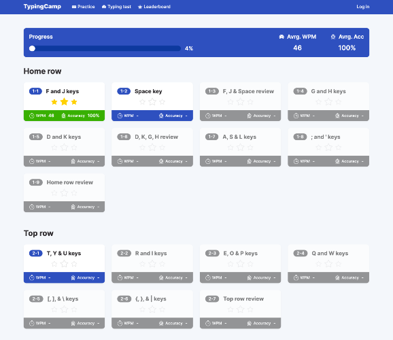Click the WPM timer icon on T, Y & U keys card

[x=31, y=277]
